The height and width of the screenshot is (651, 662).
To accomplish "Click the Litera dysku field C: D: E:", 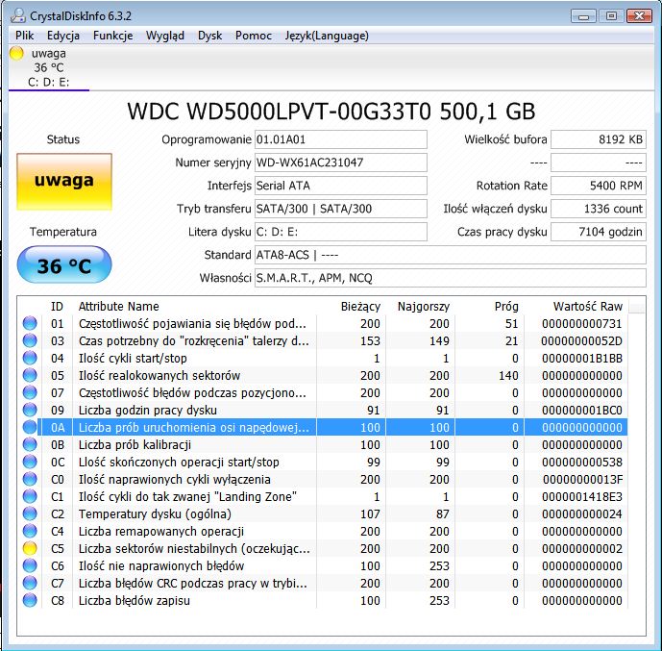I will pyautogui.click(x=341, y=232).
